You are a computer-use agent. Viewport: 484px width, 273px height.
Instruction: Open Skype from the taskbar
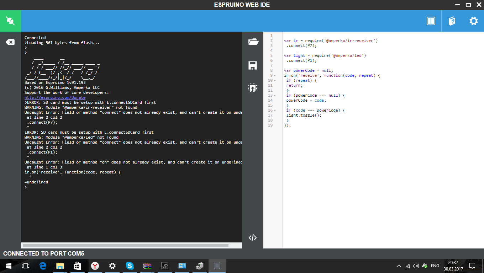point(130,266)
